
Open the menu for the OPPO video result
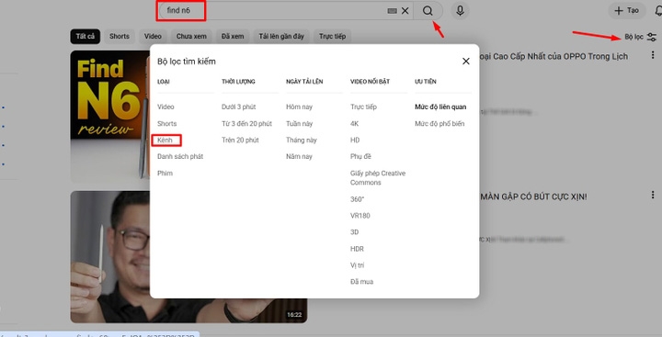pos(653,55)
